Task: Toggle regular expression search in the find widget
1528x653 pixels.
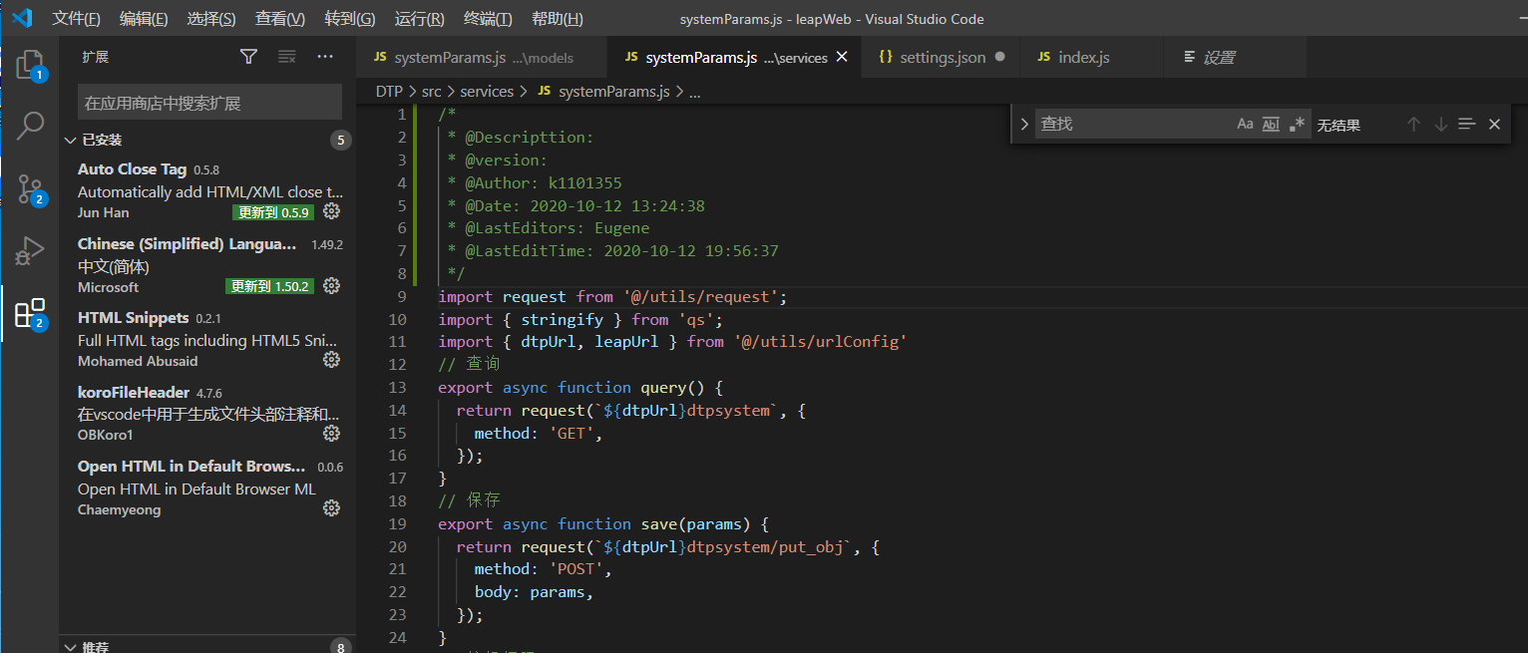Action: (x=1297, y=124)
